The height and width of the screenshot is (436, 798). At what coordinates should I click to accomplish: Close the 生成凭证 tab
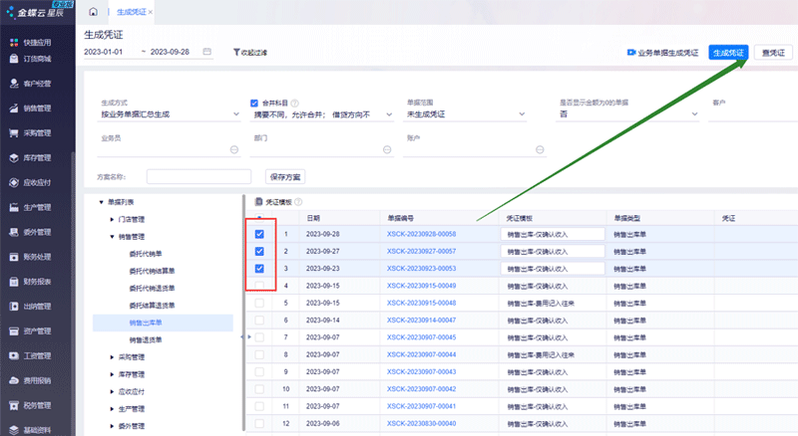click(151, 12)
